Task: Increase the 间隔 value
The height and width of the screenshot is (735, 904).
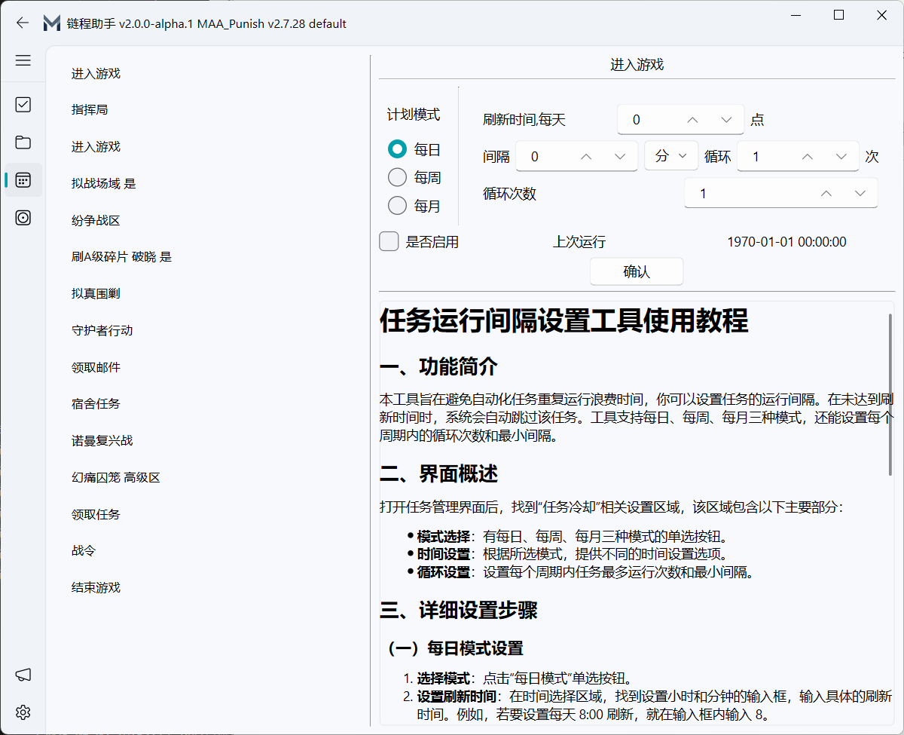Action: point(587,157)
